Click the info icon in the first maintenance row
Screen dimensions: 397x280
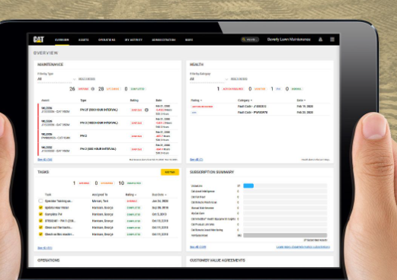pos(146,110)
